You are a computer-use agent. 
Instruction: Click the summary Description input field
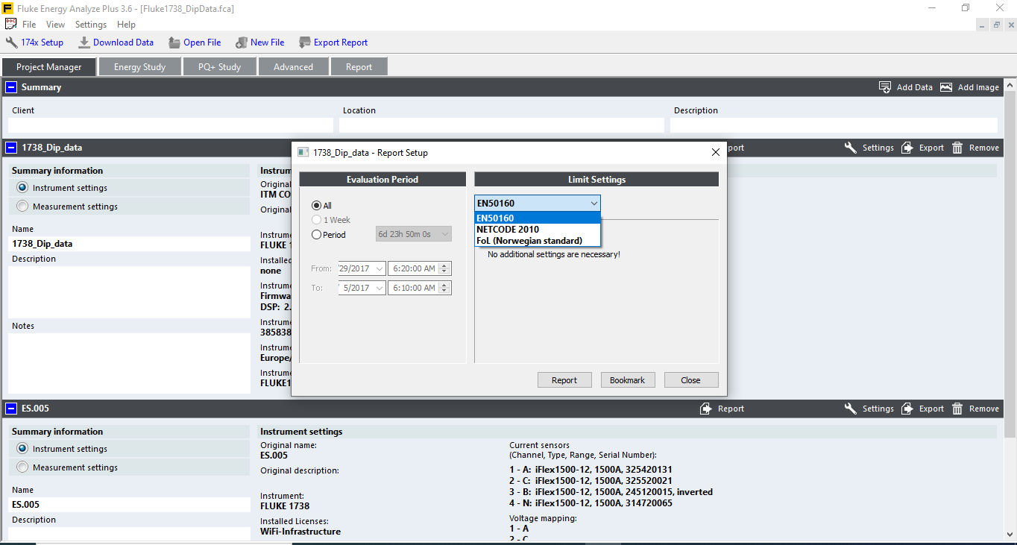834,125
